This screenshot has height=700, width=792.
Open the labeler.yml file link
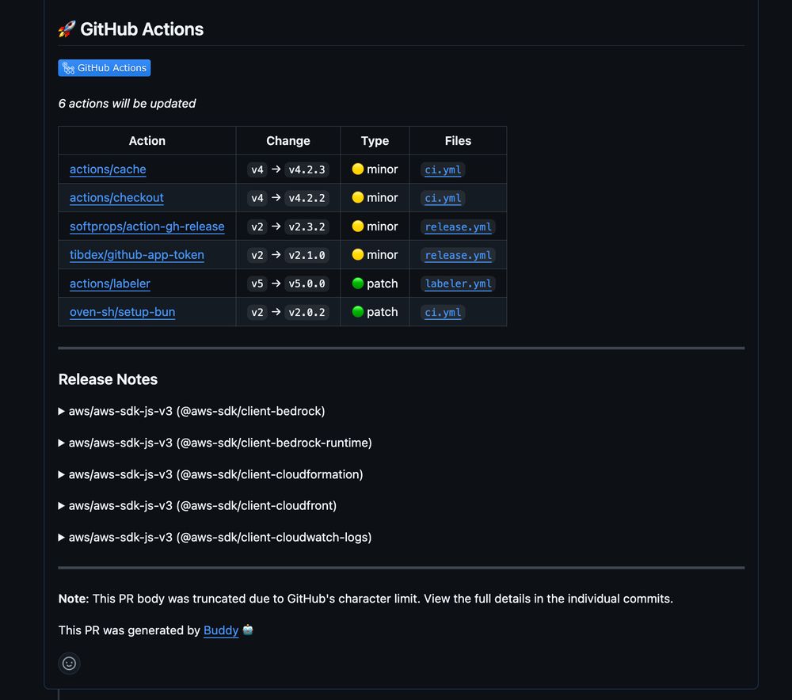[x=458, y=283]
